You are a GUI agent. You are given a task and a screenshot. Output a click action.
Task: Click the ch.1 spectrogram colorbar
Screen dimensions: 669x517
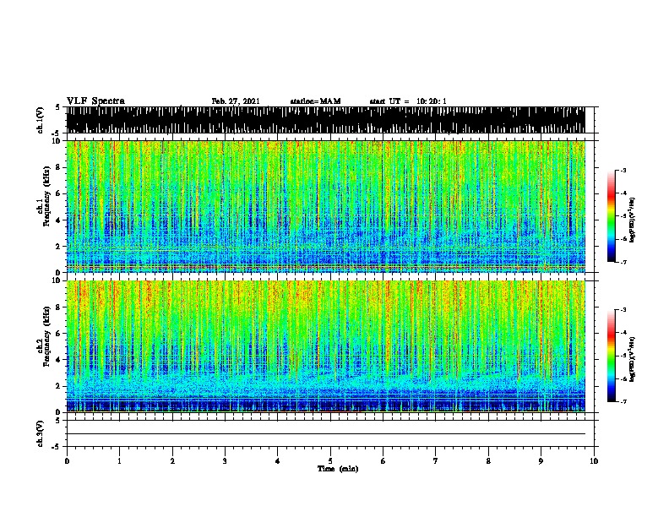(611, 216)
